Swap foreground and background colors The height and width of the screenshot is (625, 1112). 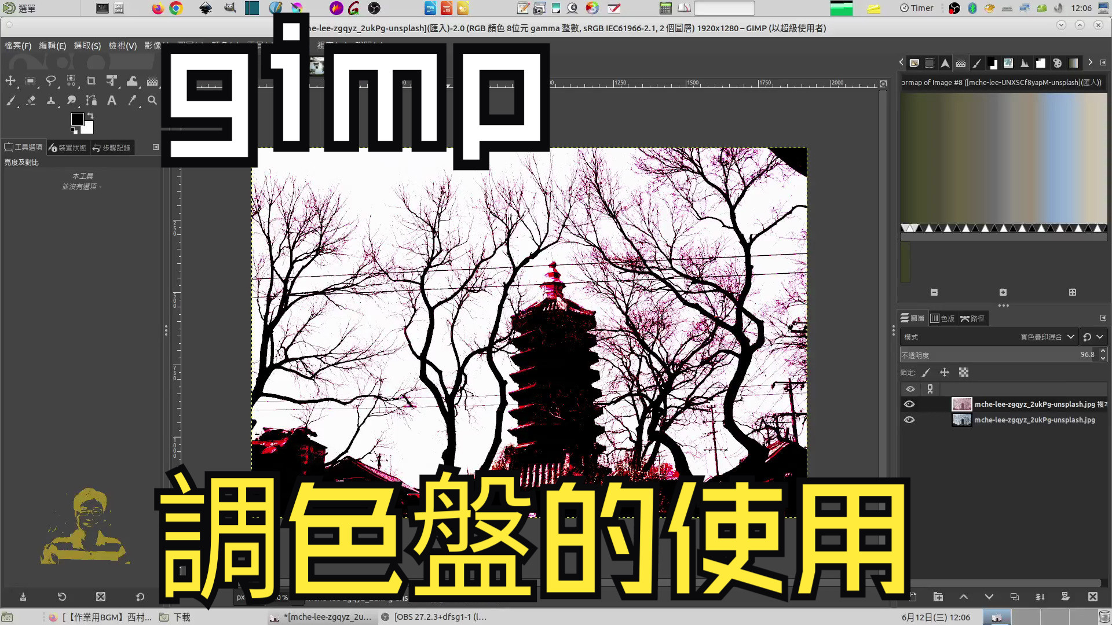90,116
